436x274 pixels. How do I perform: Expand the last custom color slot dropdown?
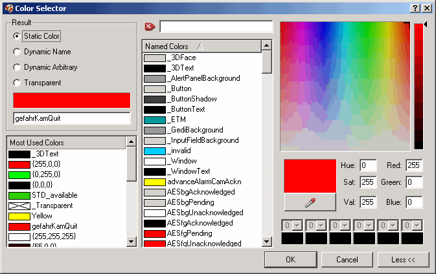418,225
